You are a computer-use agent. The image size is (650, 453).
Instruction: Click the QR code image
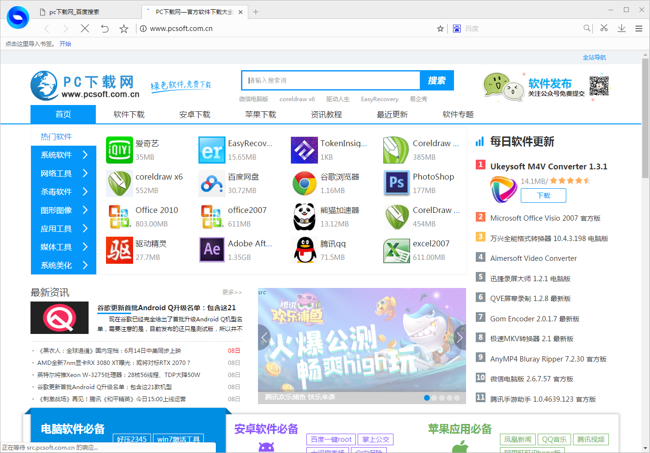click(x=599, y=86)
